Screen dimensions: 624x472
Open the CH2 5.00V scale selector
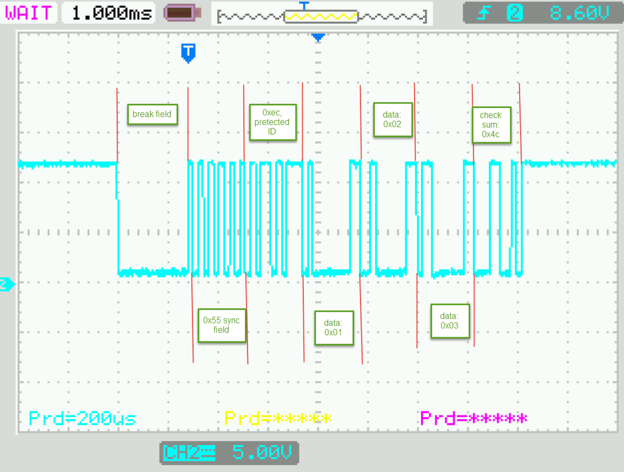262,453
